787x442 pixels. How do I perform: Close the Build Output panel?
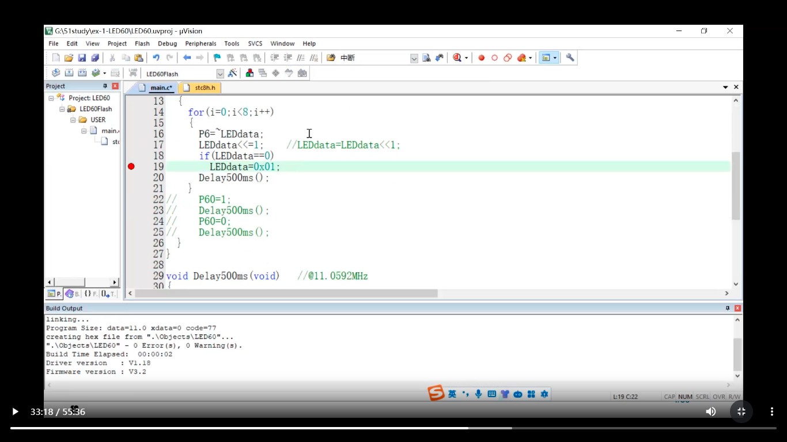pyautogui.click(x=737, y=308)
